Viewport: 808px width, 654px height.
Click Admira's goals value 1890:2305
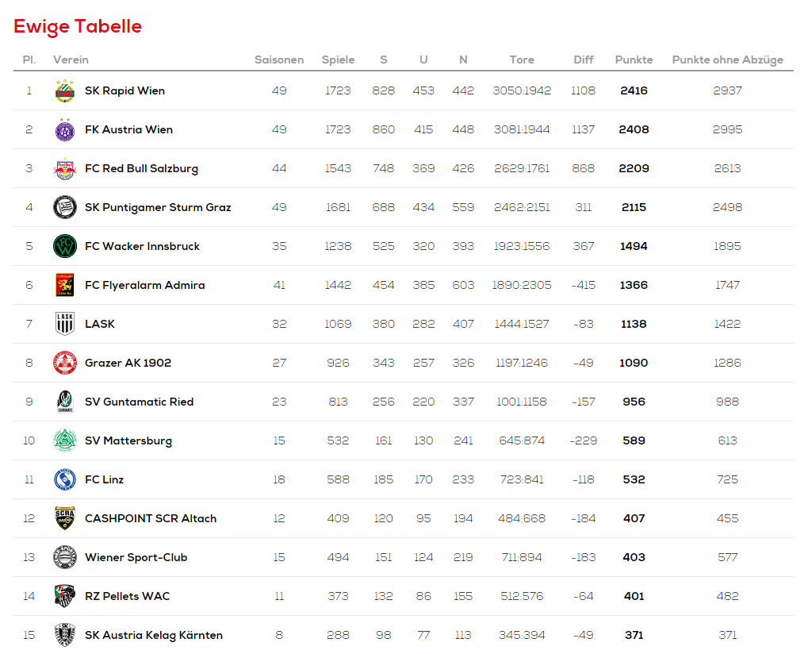pyautogui.click(x=522, y=285)
